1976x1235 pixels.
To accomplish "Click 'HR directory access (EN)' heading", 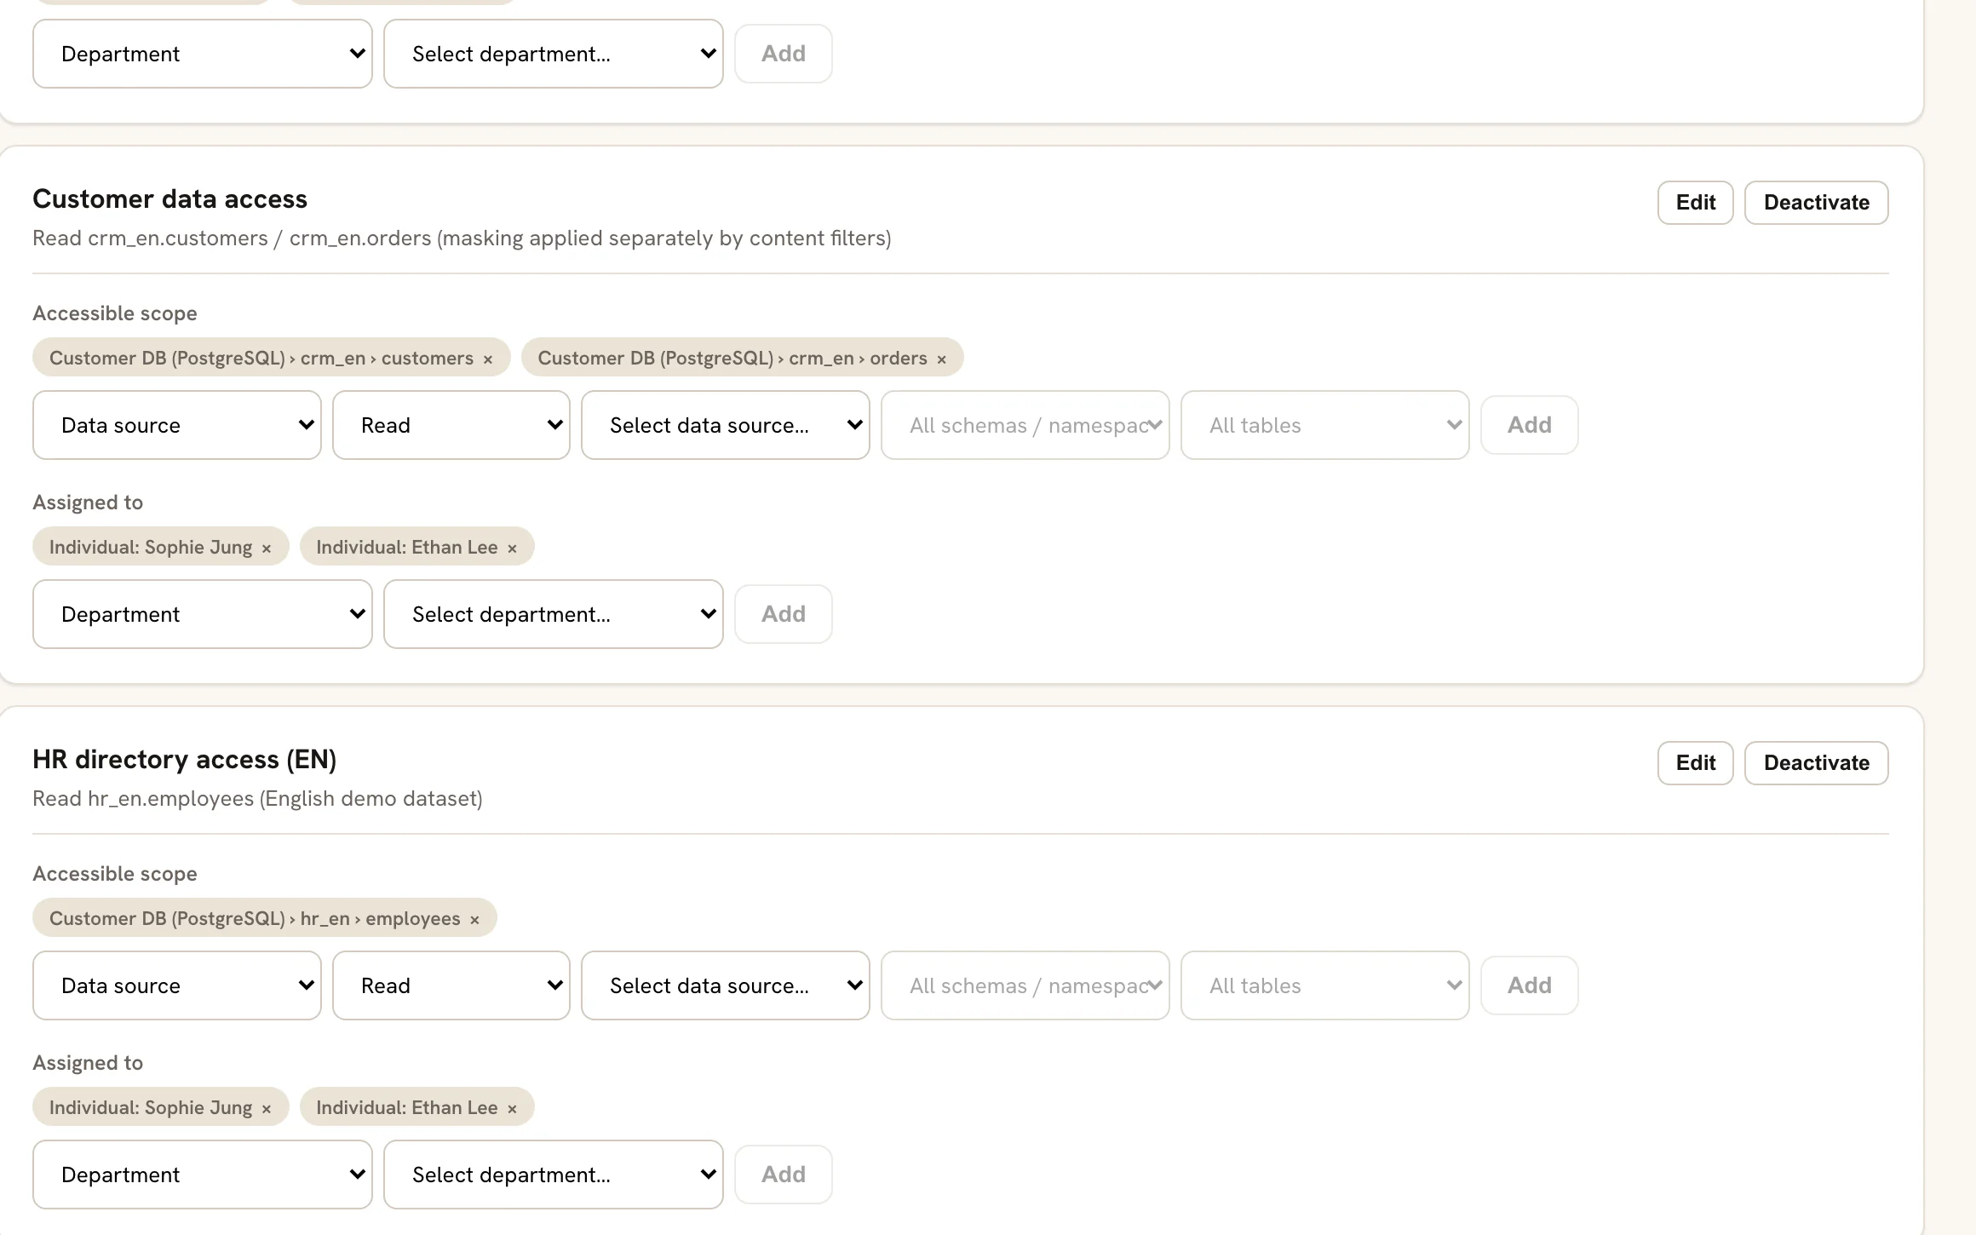I will [x=184, y=760].
